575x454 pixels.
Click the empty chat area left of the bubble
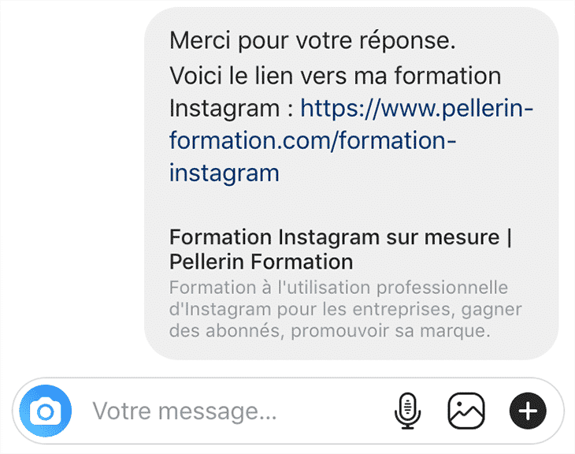click(71, 181)
